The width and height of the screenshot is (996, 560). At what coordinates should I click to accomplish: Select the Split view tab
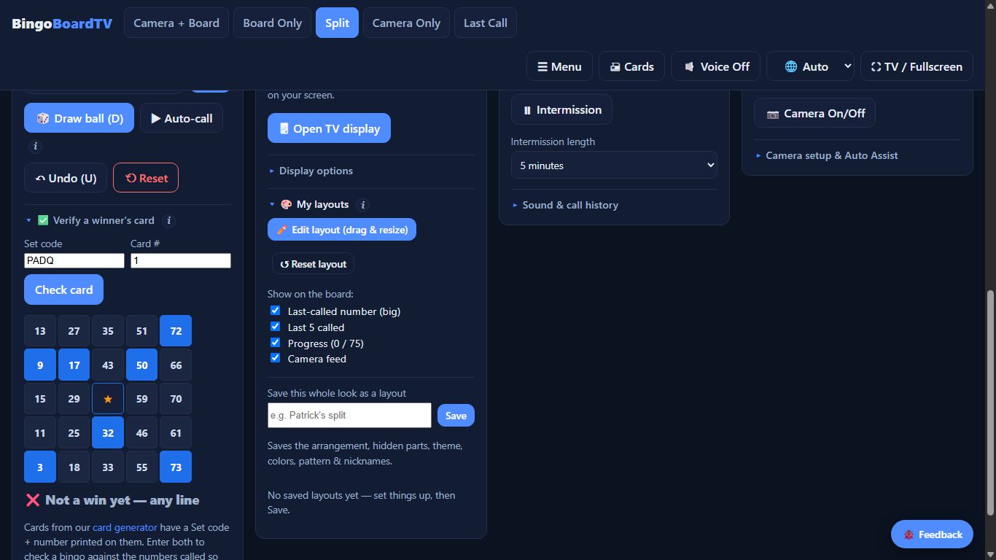point(337,23)
